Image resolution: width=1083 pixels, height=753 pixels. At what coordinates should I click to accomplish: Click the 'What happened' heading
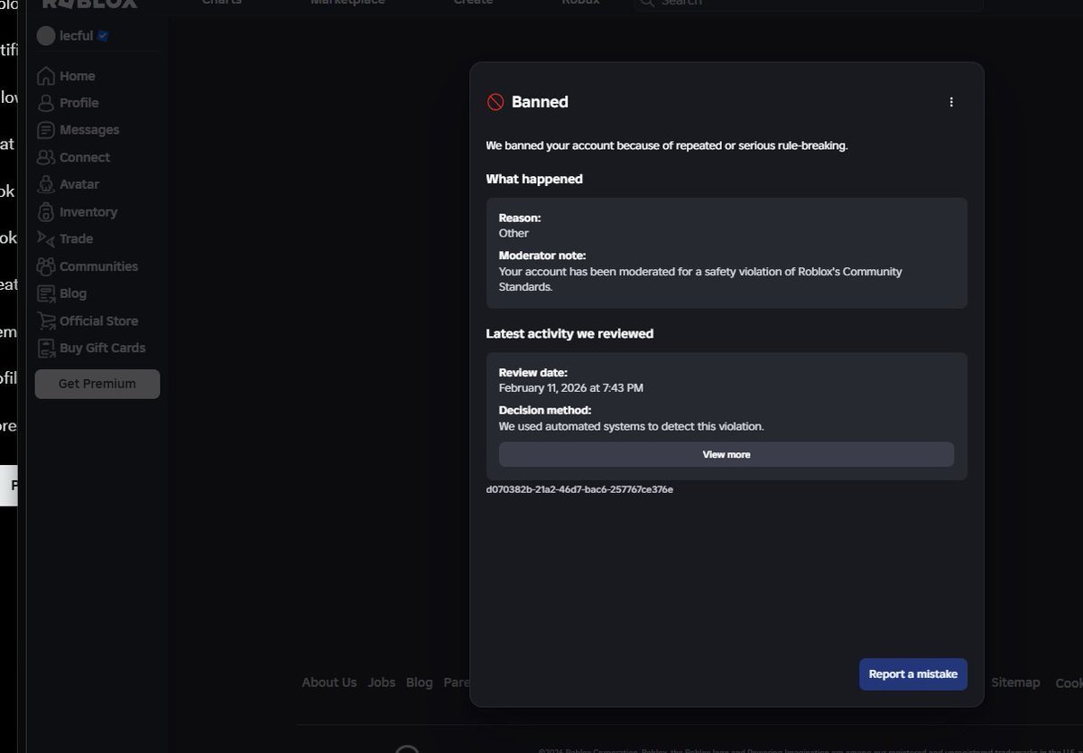point(534,179)
